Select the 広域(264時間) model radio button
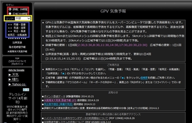 tap(10, 13)
